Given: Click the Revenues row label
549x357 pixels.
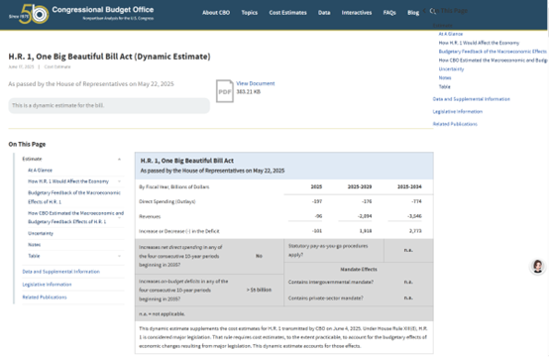Looking at the screenshot, I should (x=150, y=216).
